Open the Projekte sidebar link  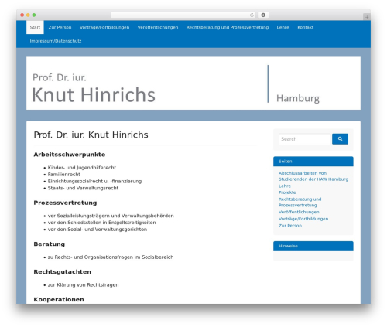point(287,192)
